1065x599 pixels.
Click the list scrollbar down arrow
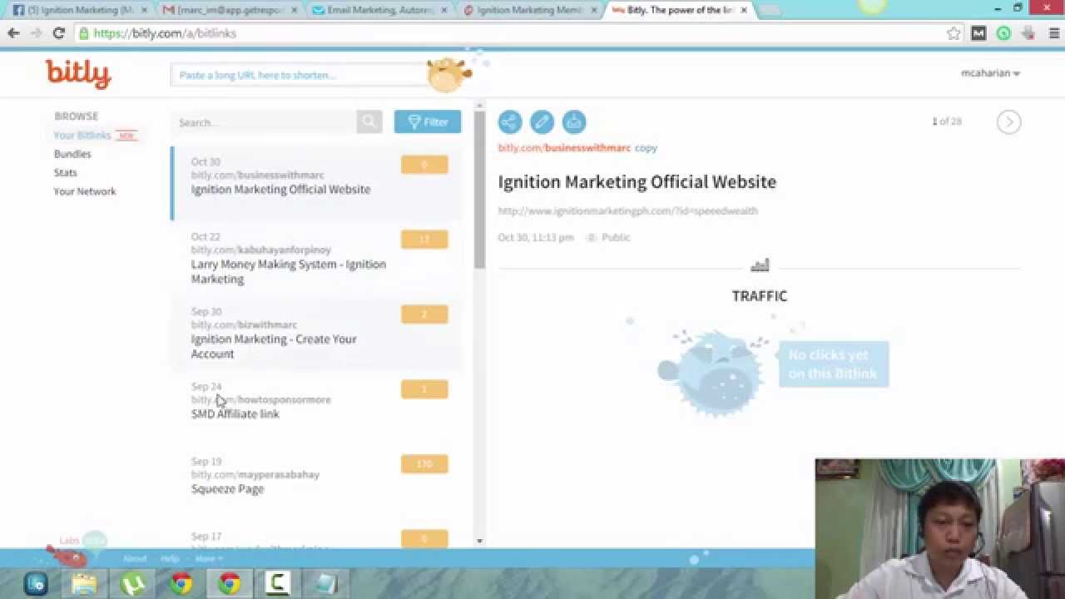coord(479,541)
